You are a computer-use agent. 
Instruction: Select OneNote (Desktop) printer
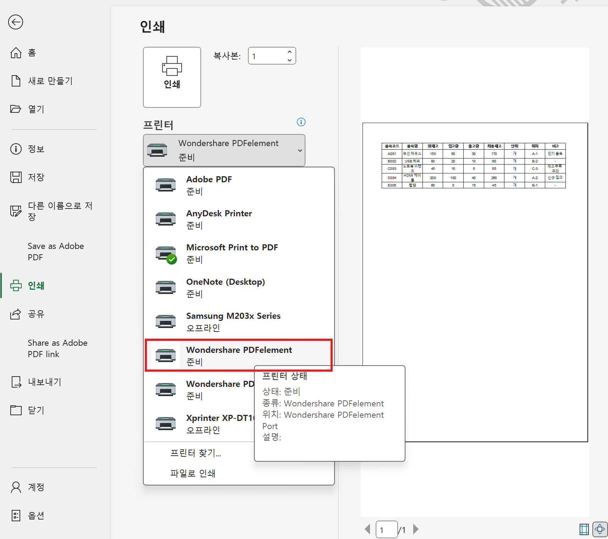point(239,288)
